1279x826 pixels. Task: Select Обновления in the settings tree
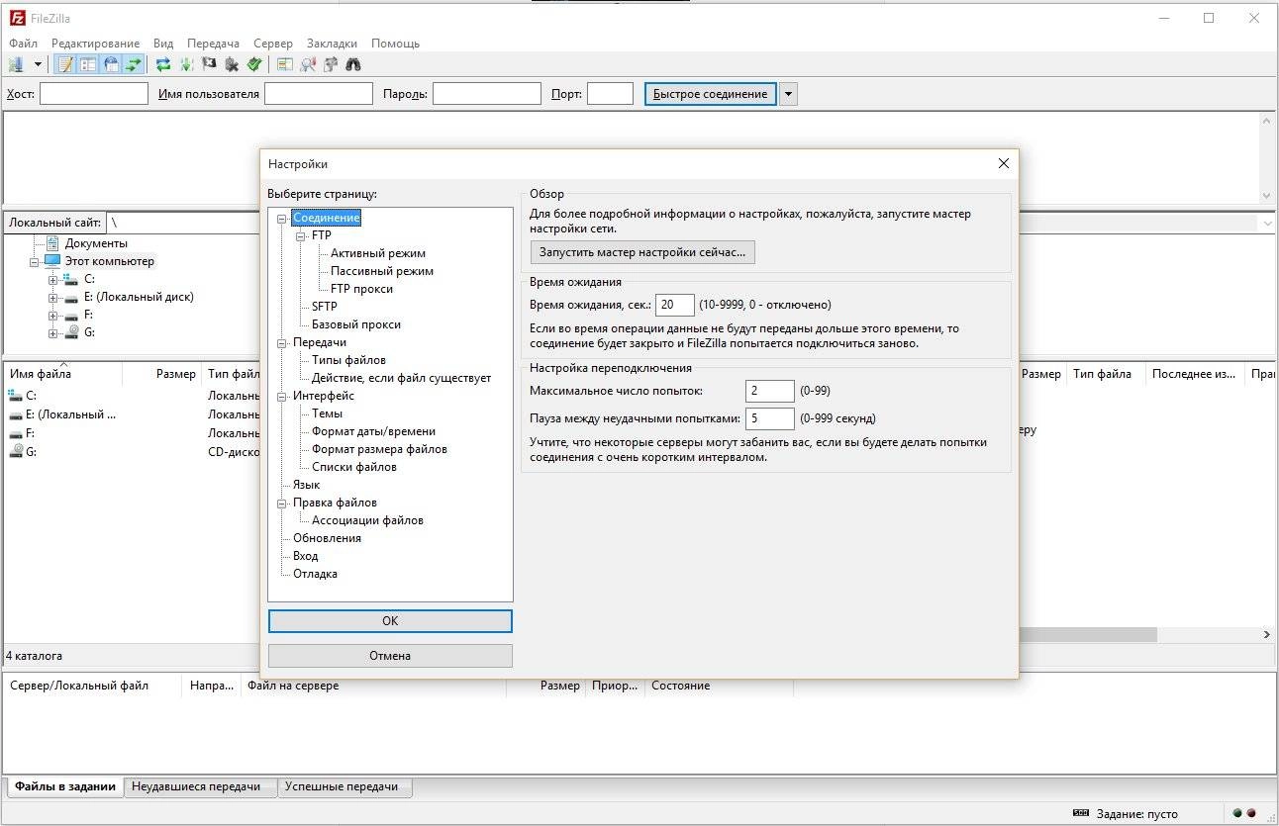point(327,538)
